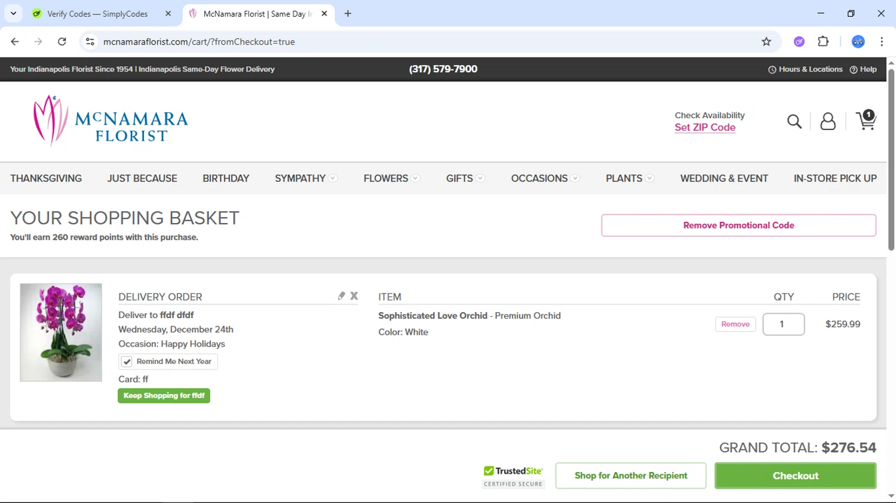Expand the Occasions menu arrow

coord(575,178)
